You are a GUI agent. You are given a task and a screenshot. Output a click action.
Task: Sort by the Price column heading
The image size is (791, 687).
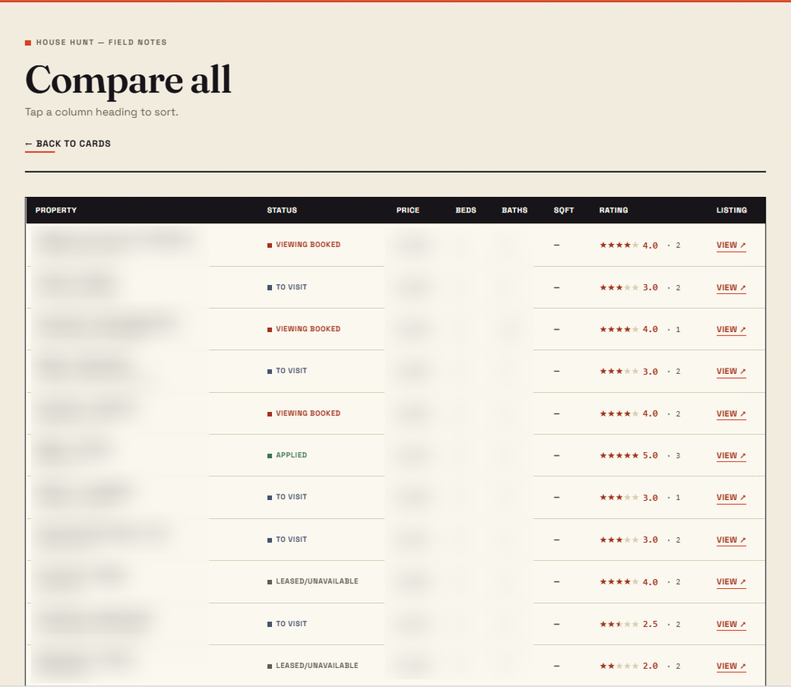(x=408, y=210)
